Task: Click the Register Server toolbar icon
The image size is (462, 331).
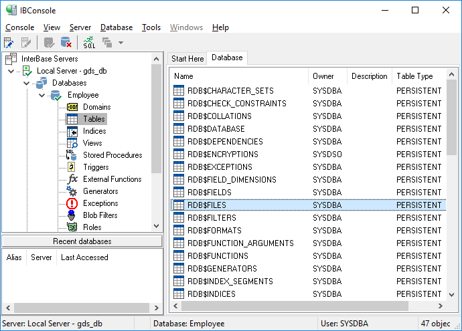Action: click(9, 43)
